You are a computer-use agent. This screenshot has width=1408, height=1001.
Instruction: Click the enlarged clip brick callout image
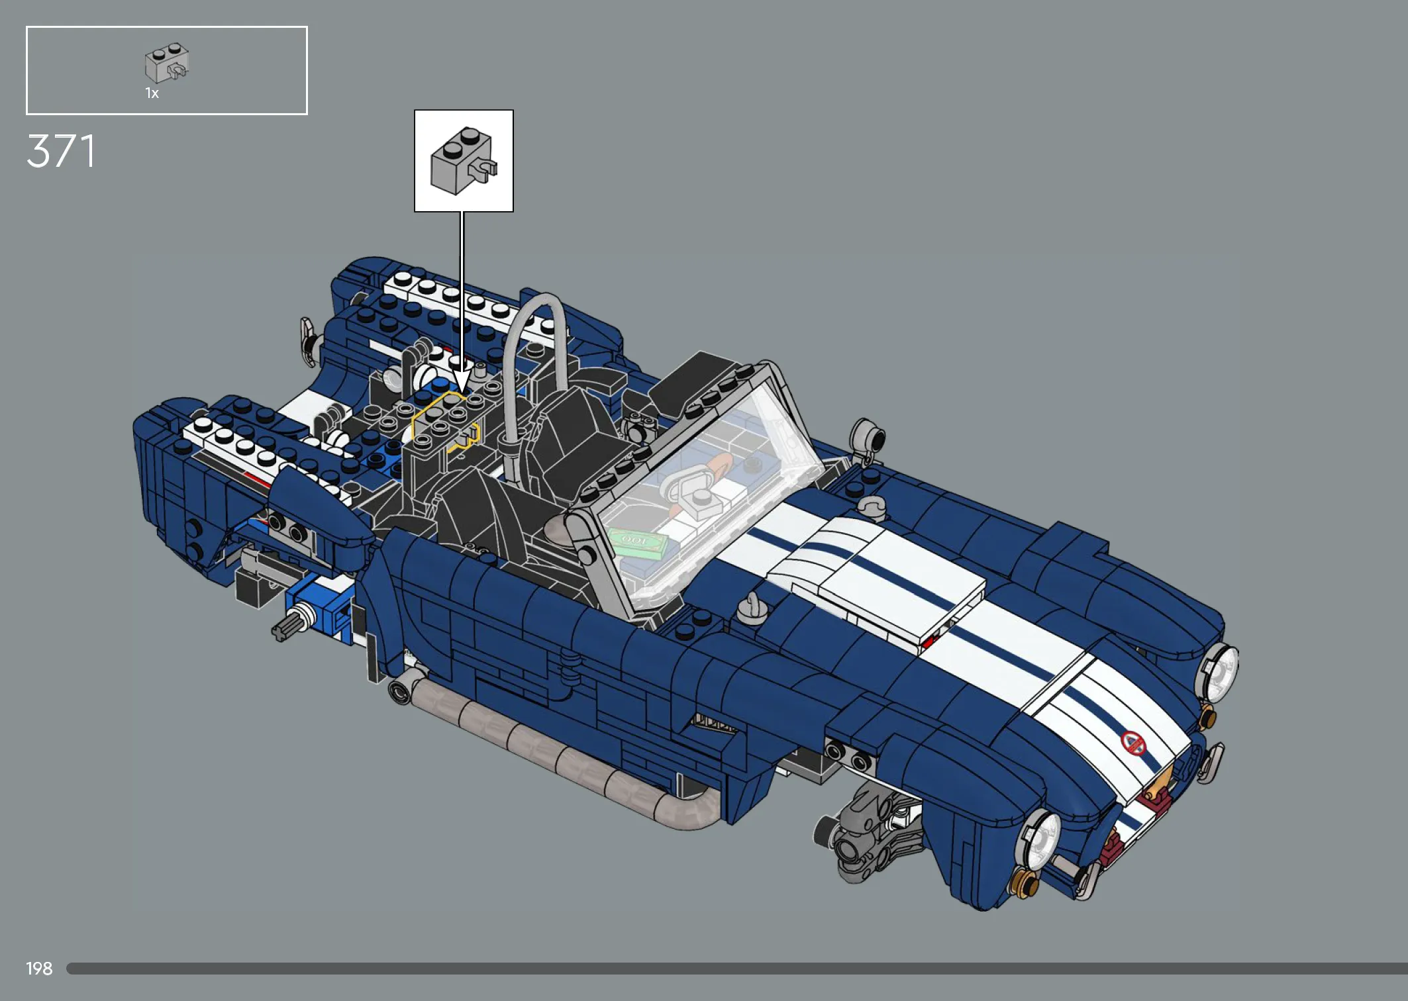pyautogui.click(x=464, y=161)
